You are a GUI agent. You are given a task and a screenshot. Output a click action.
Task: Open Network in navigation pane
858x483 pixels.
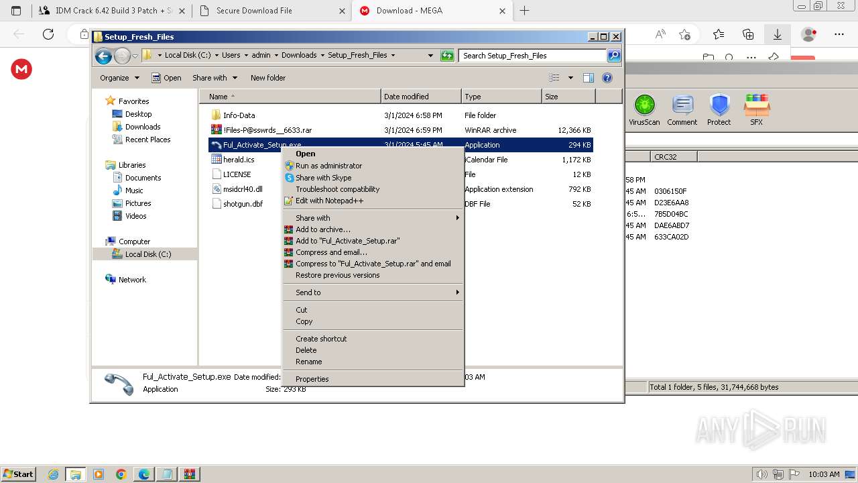click(x=132, y=280)
